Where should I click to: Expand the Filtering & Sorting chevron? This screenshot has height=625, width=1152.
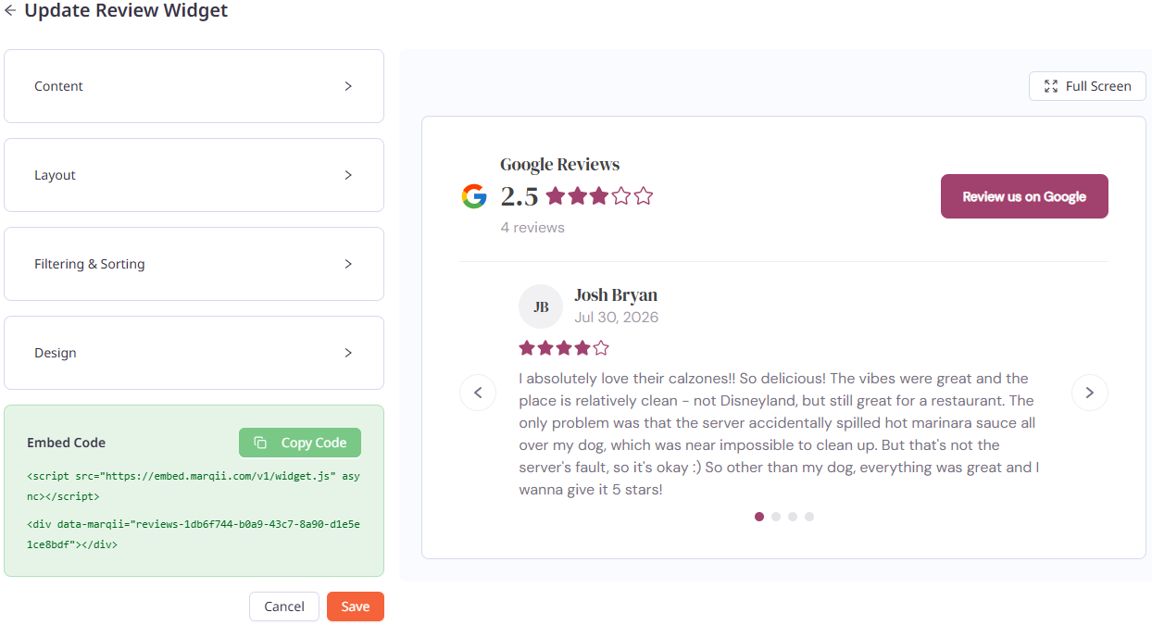[x=348, y=264]
